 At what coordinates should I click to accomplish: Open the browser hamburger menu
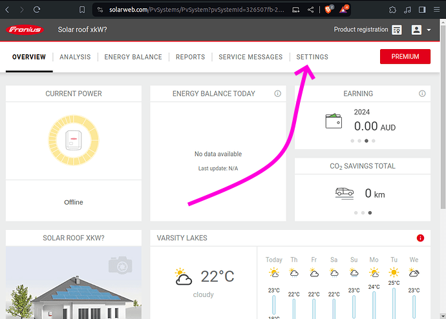[x=436, y=10]
